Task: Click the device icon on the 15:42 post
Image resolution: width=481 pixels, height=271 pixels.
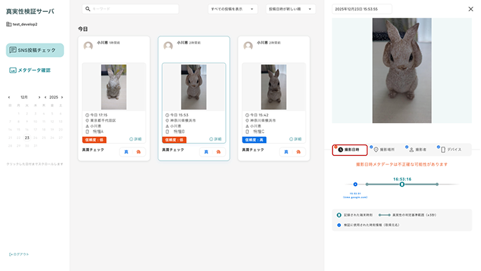Action: [247, 132]
